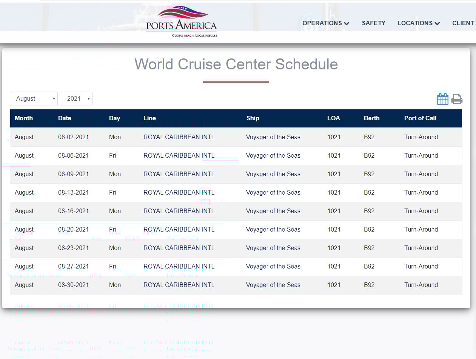Click the printer icon to print schedule
Viewport: 476px width, 359px height.
(457, 99)
